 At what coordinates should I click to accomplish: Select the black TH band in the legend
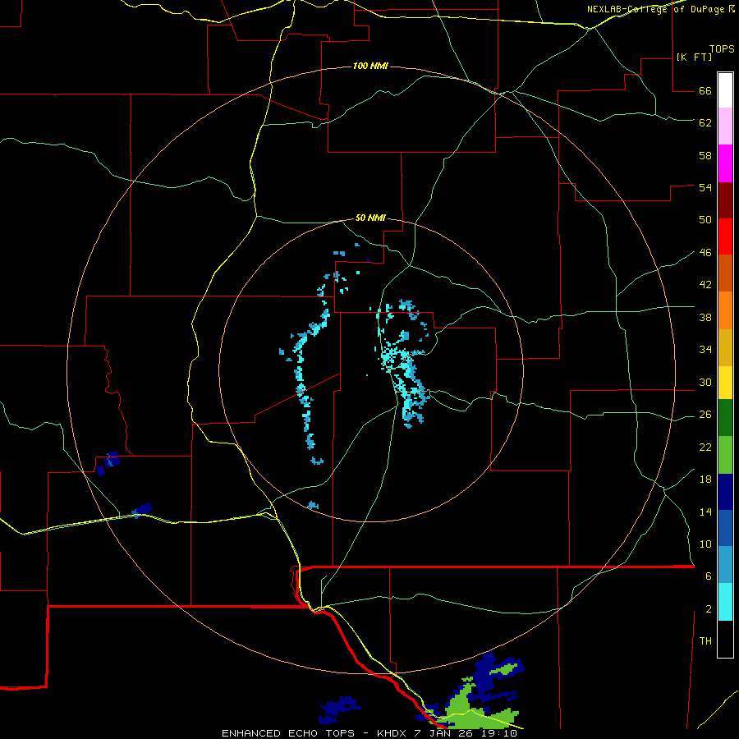pyautogui.click(x=725, y=639)
